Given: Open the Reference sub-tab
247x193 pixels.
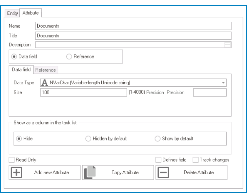Looking at the screenshot, I should tap(46, 70).
